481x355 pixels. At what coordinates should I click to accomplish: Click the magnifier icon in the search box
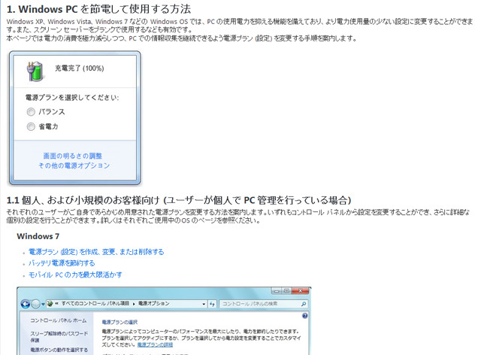pos(304,304)
